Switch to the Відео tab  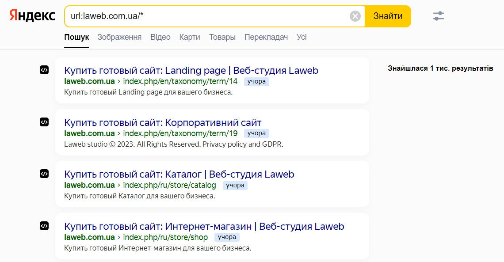click(160, 37)
